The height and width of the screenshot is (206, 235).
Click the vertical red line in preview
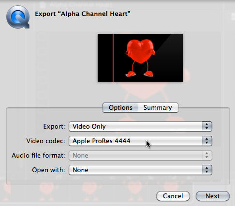pyautogui.click(x=113, y=58)
